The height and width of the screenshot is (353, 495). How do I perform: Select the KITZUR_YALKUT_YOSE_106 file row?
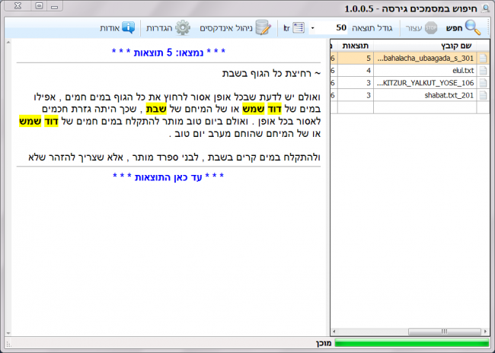tap(410, 83)
